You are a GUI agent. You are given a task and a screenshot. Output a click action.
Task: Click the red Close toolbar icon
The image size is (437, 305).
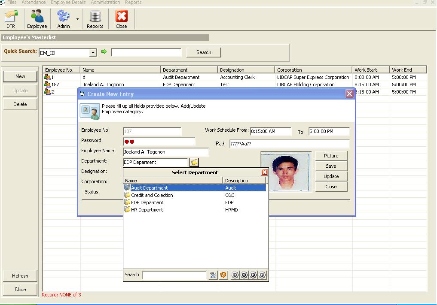click(121, 19)
